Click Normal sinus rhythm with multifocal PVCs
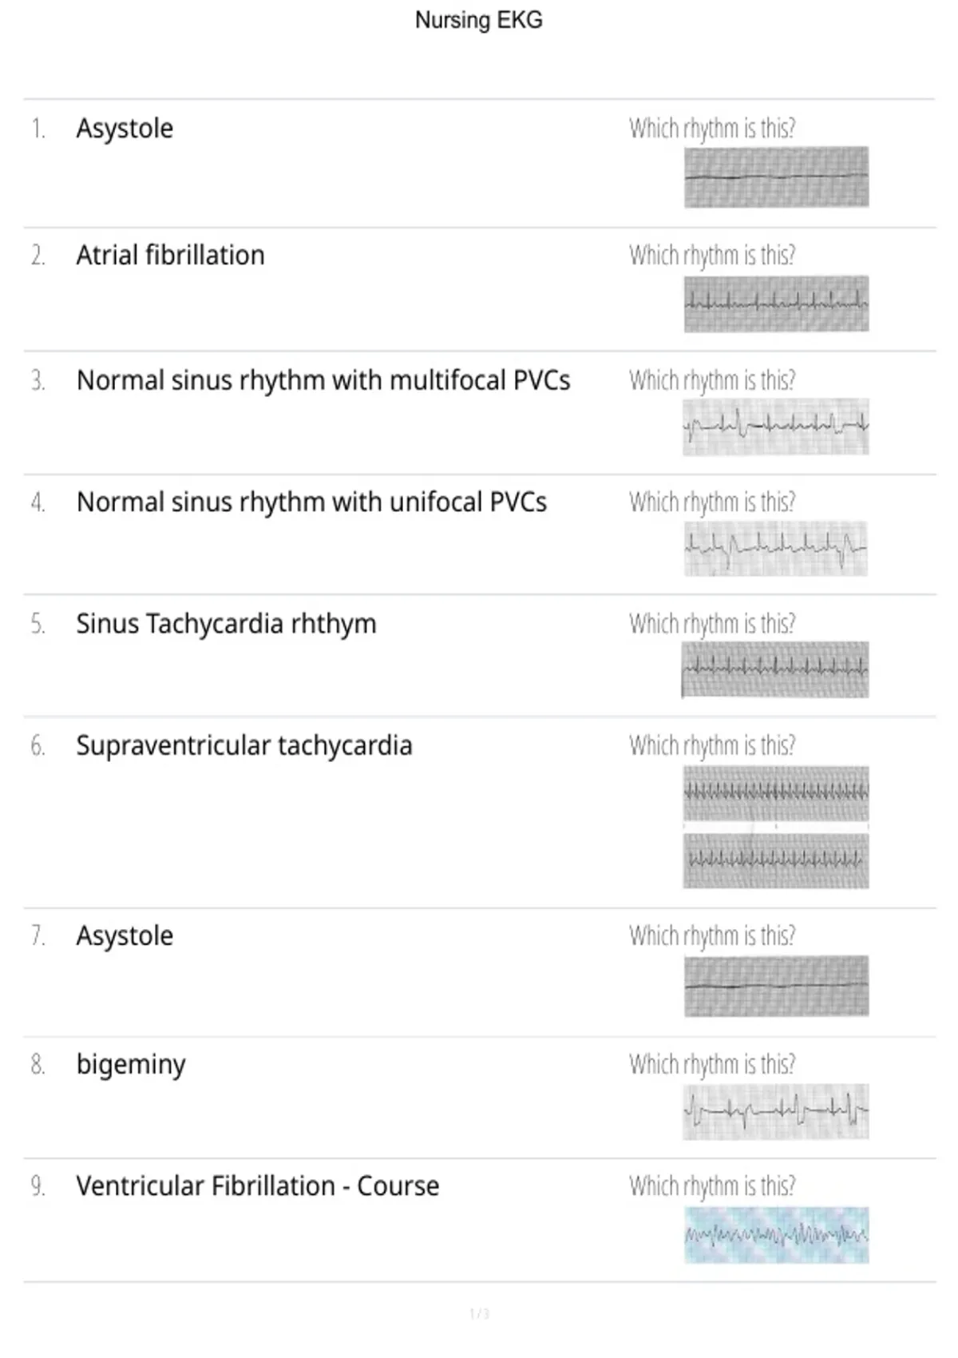This screenshot has width=958, height=1358. pyautogui.click(x=323, y=380)
